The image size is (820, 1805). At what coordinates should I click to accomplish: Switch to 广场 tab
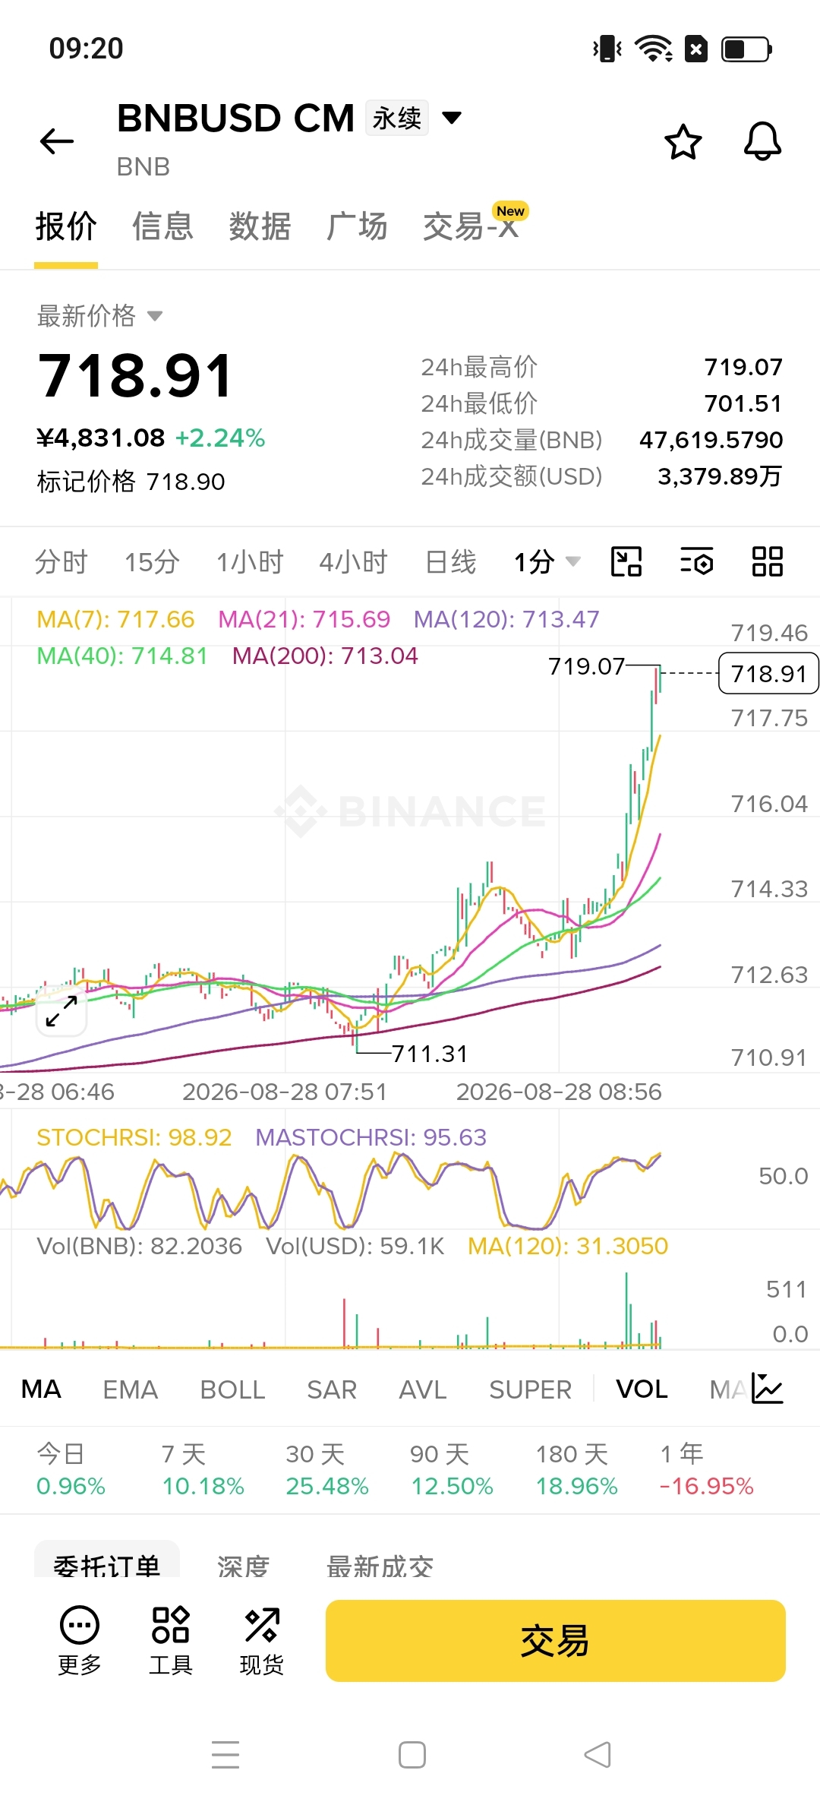point(357,226)
